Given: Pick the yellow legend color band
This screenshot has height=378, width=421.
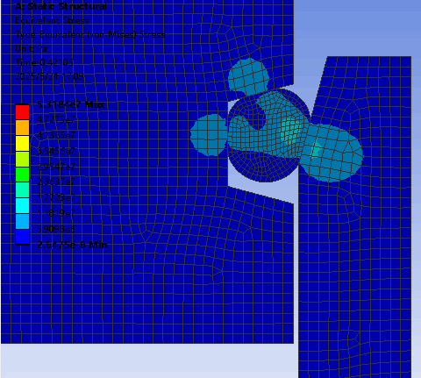Looking at the screenshot, I should point(22,144).
